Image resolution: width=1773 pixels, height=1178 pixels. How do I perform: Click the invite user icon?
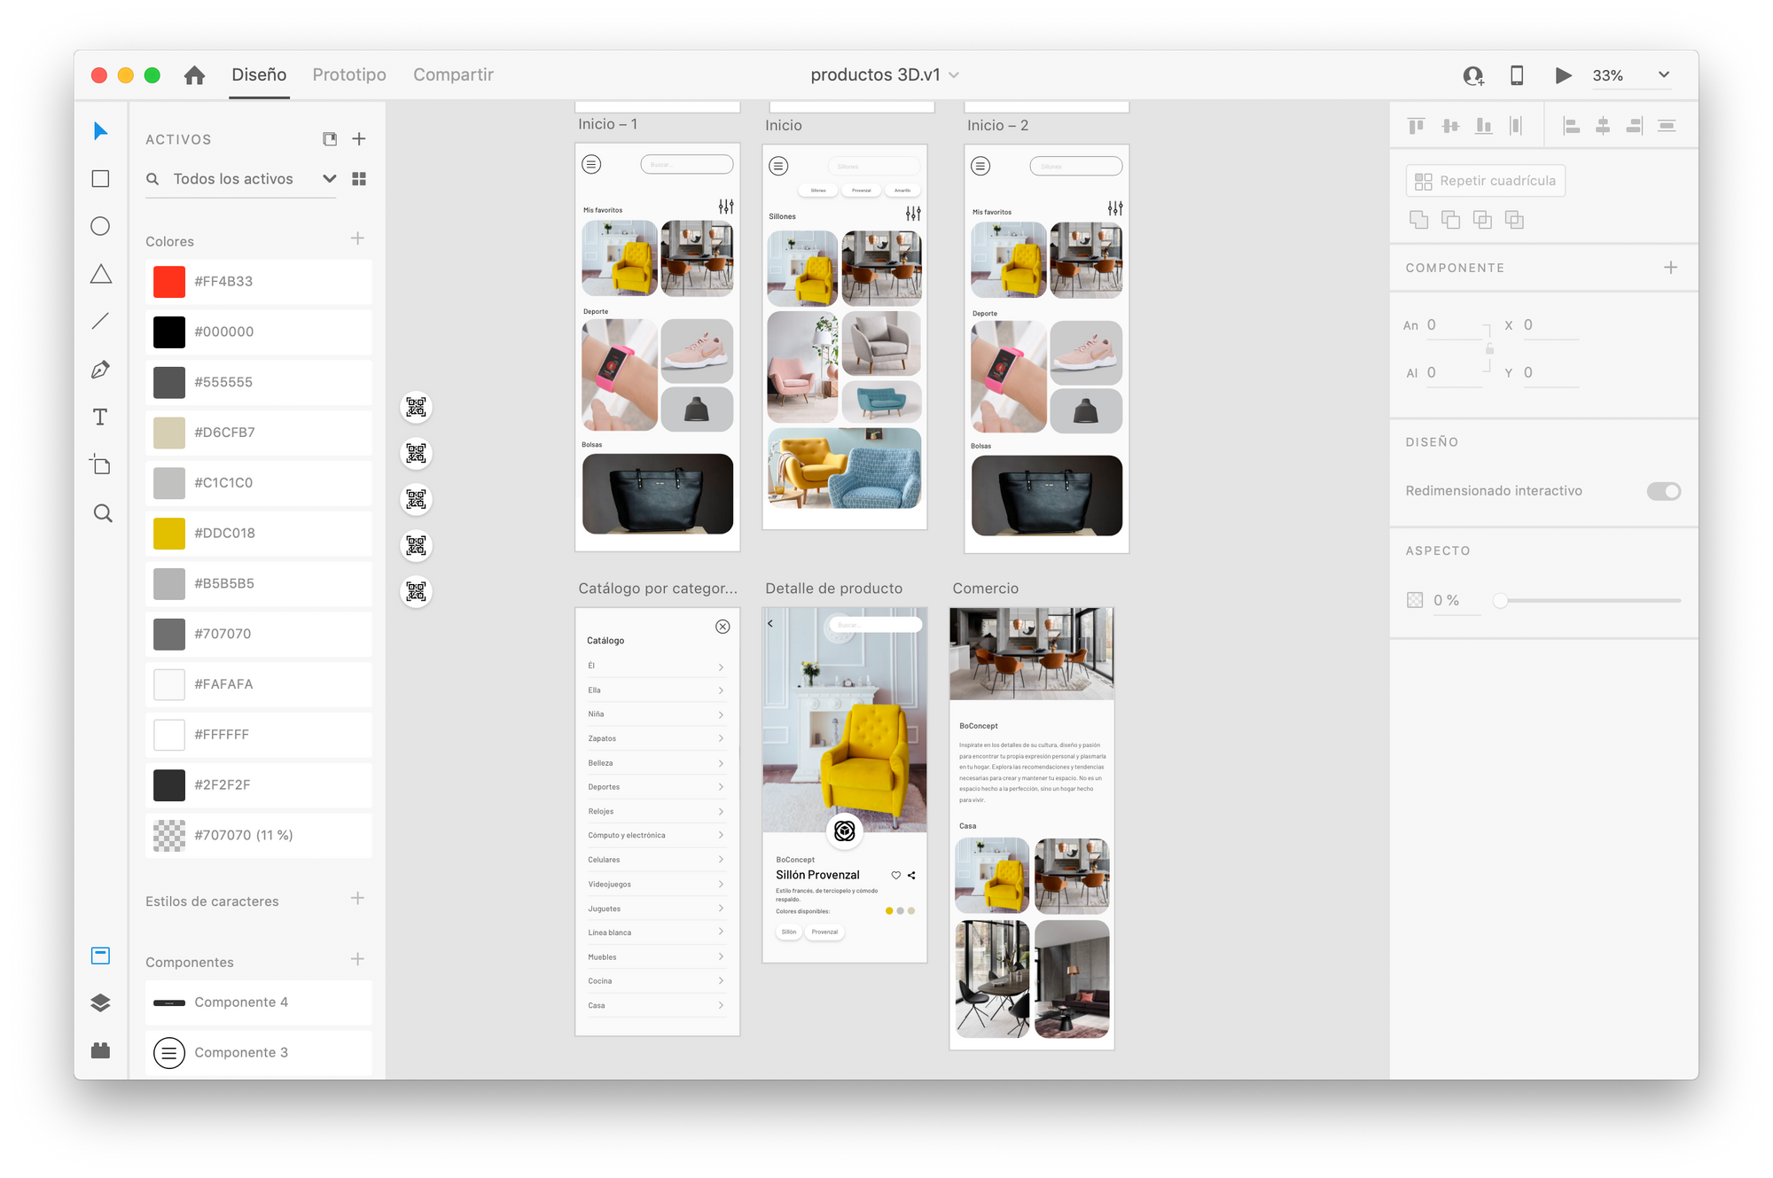point(1473,75)
